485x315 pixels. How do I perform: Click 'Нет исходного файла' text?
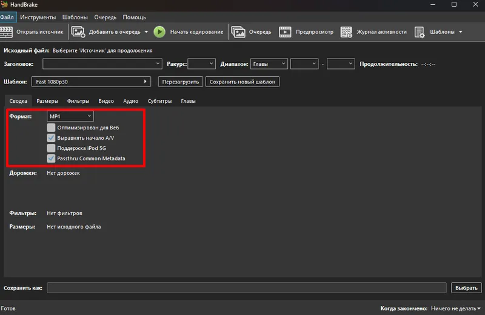tap(74, 227)
